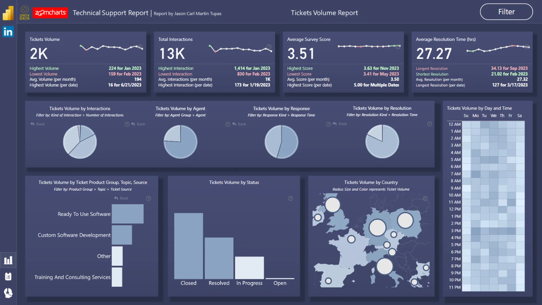Click the Average Resolution Time sparkline
Screen dimensions: 542x305
click(x=498, y=48)
